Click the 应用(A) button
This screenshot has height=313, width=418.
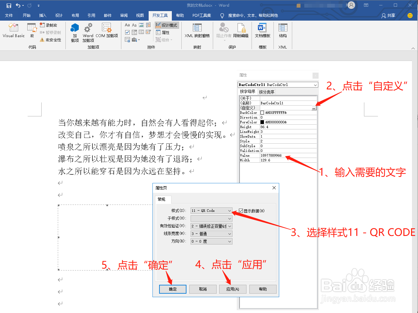[x=233, y=289]
